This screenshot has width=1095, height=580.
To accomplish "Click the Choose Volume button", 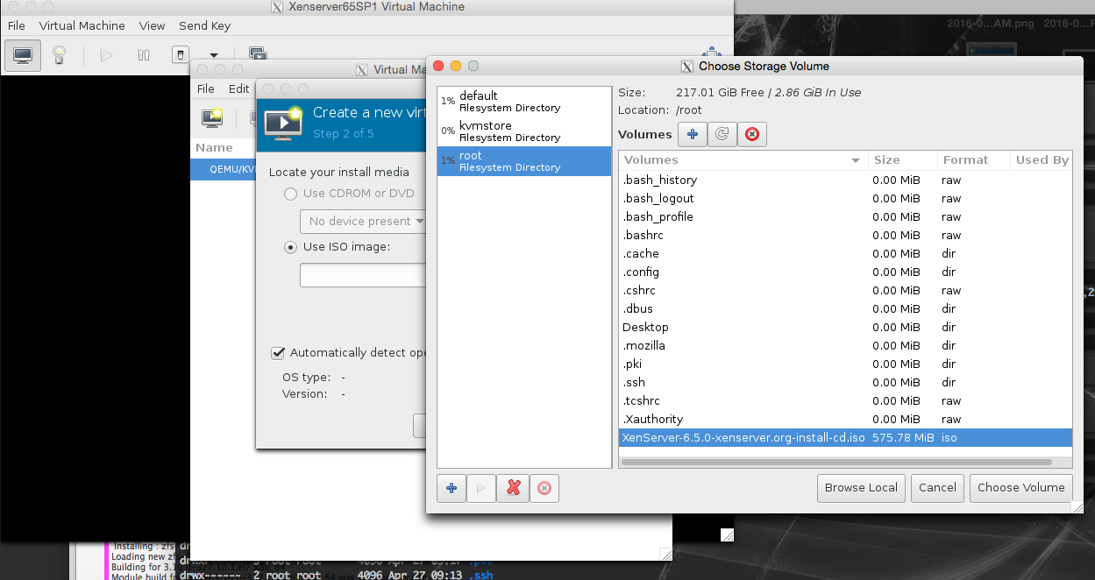I will [1020, 488].
